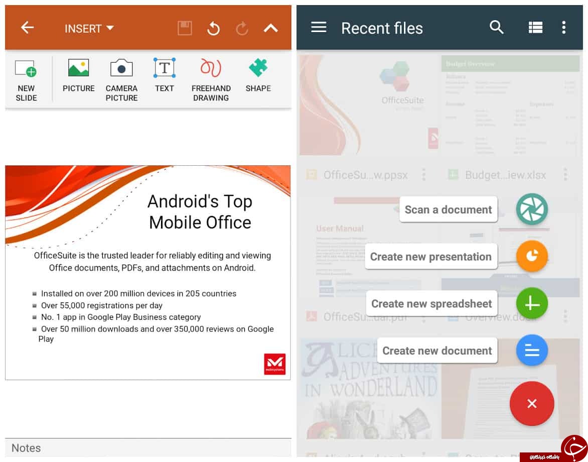Screen dimensions: 588x462
Task: Open options for the OfficeSu...w.ppsx file
Action: point(424,175)
